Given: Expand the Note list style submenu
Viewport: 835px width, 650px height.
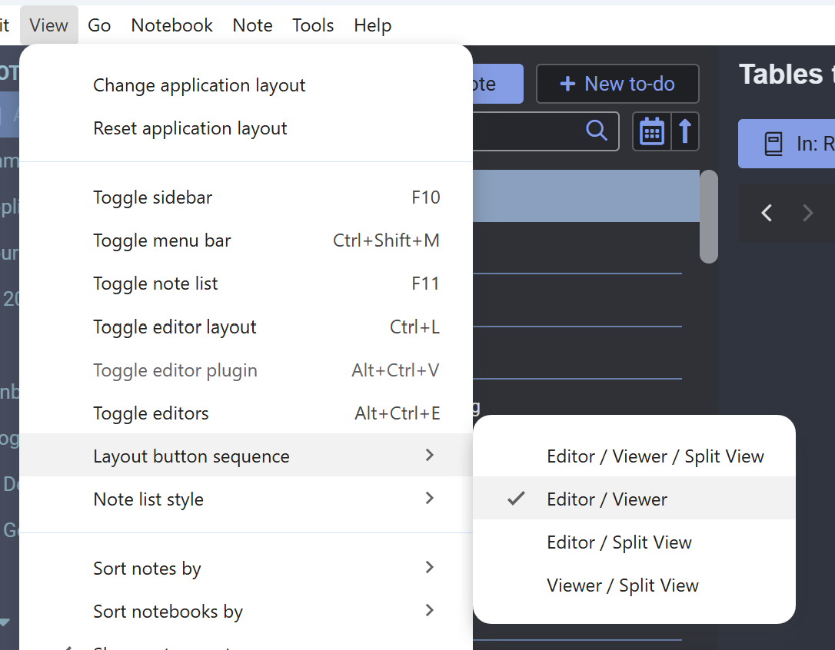Looking at the screenshot, I should 148,499.
